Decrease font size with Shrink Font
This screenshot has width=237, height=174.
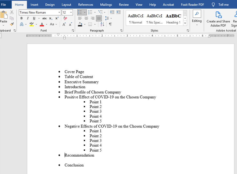(x=70, y=24)
